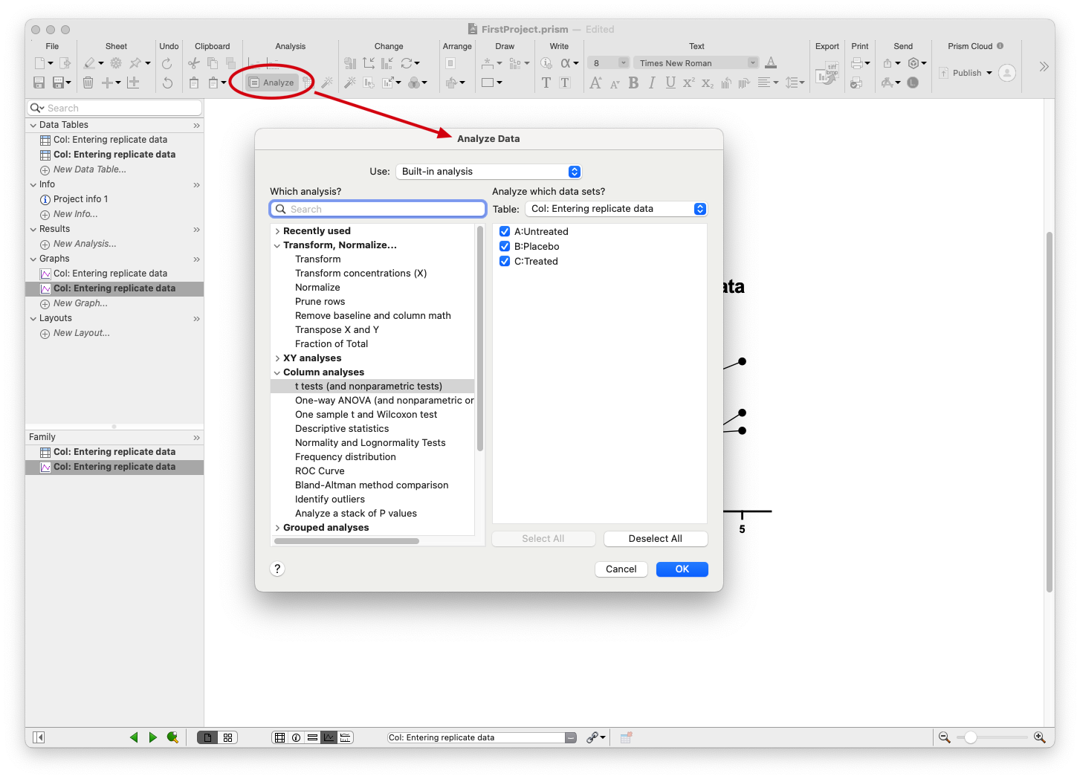Click the Cancel button
Viewport: 1080px width, 779px height.
point(621,569)
